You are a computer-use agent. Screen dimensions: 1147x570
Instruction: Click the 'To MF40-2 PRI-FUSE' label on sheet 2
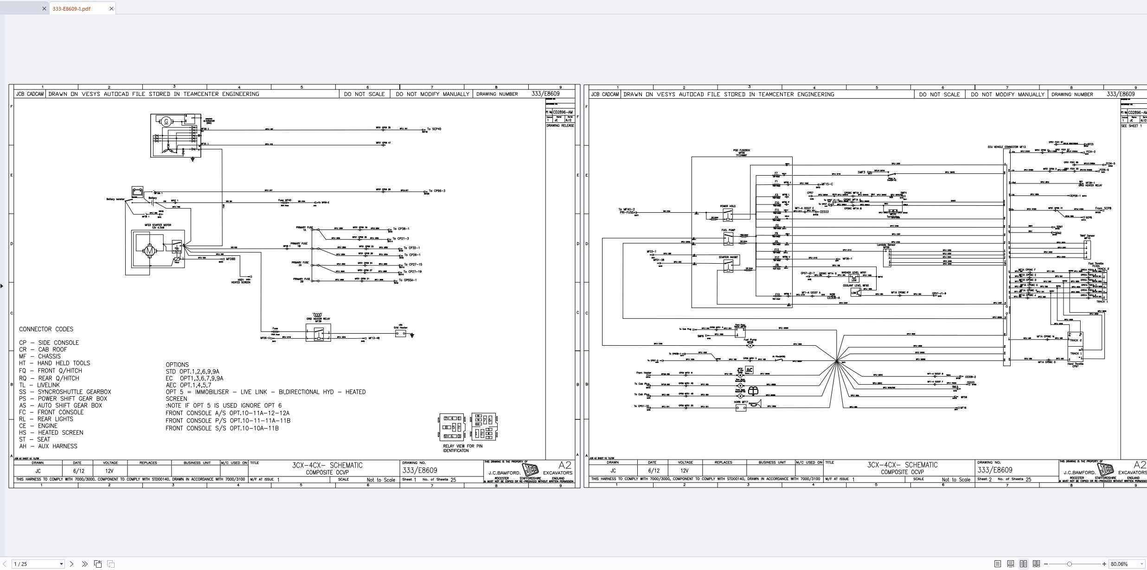click(x=627, y=211)
